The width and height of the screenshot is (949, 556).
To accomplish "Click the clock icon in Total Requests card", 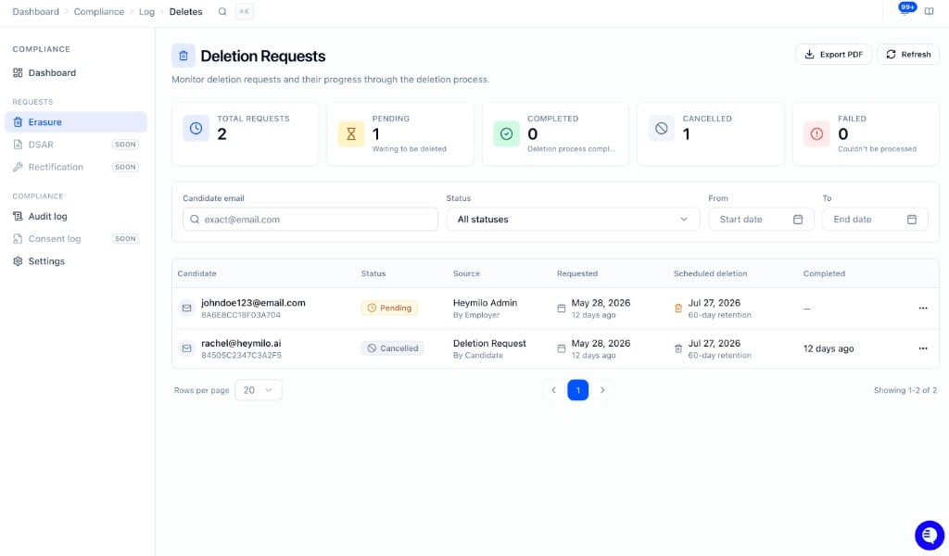I will [196, 128].
